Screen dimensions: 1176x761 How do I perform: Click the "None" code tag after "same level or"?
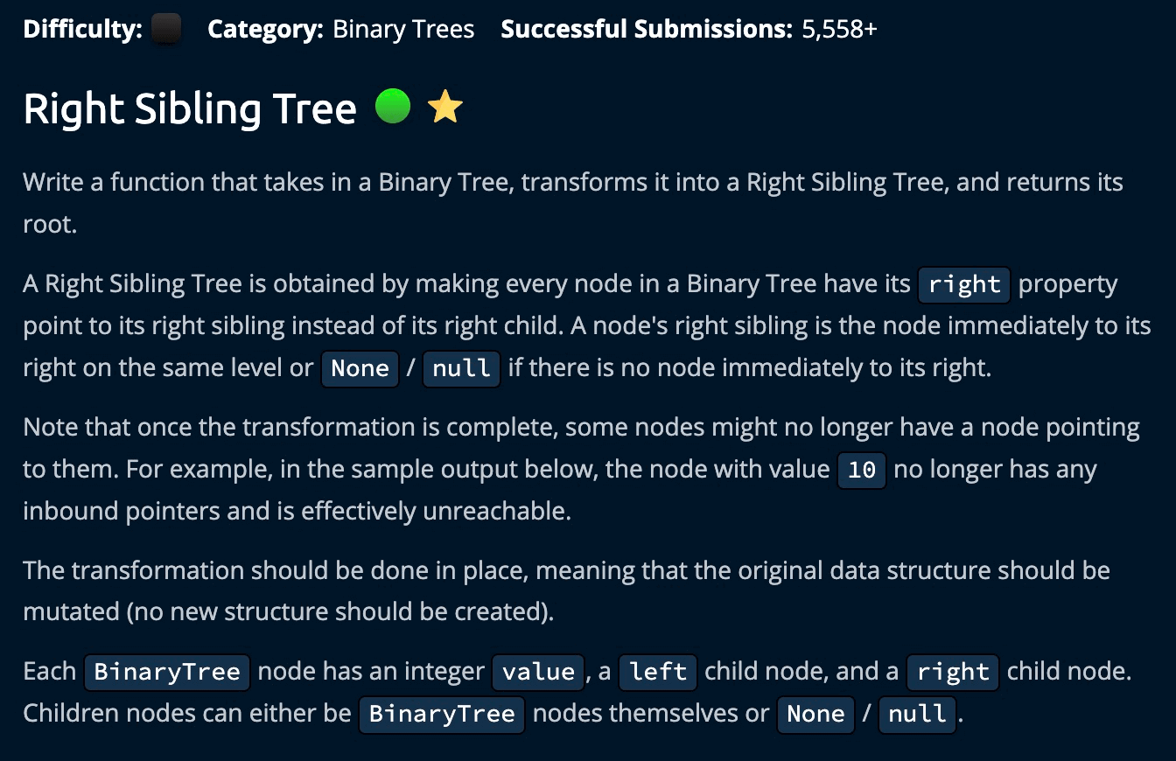pos(360,368)
